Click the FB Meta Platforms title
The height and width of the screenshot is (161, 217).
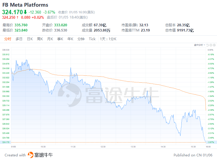tap(25, 5)
